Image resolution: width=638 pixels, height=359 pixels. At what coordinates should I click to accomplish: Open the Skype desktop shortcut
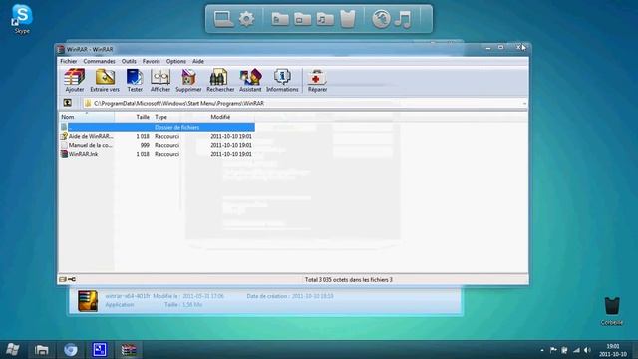click(22, 19)
